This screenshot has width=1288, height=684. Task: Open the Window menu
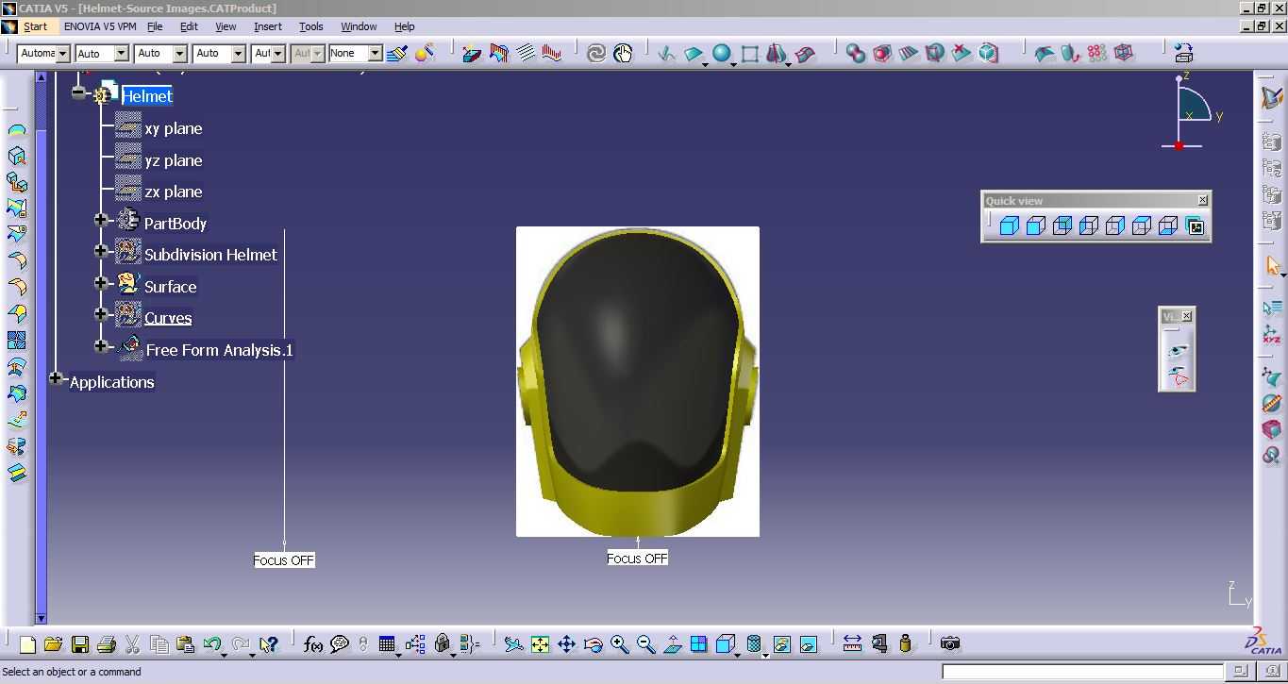click(359, 26)
